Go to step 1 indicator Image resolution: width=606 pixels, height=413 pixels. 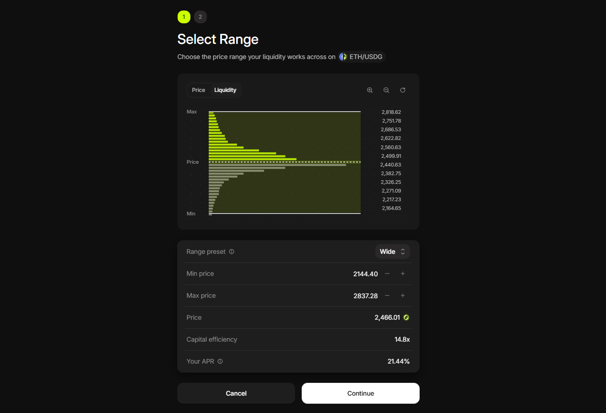(184, 17)
